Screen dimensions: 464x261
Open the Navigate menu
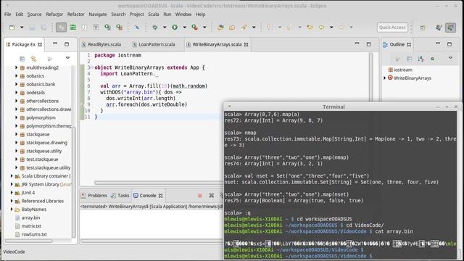point(98,14)
